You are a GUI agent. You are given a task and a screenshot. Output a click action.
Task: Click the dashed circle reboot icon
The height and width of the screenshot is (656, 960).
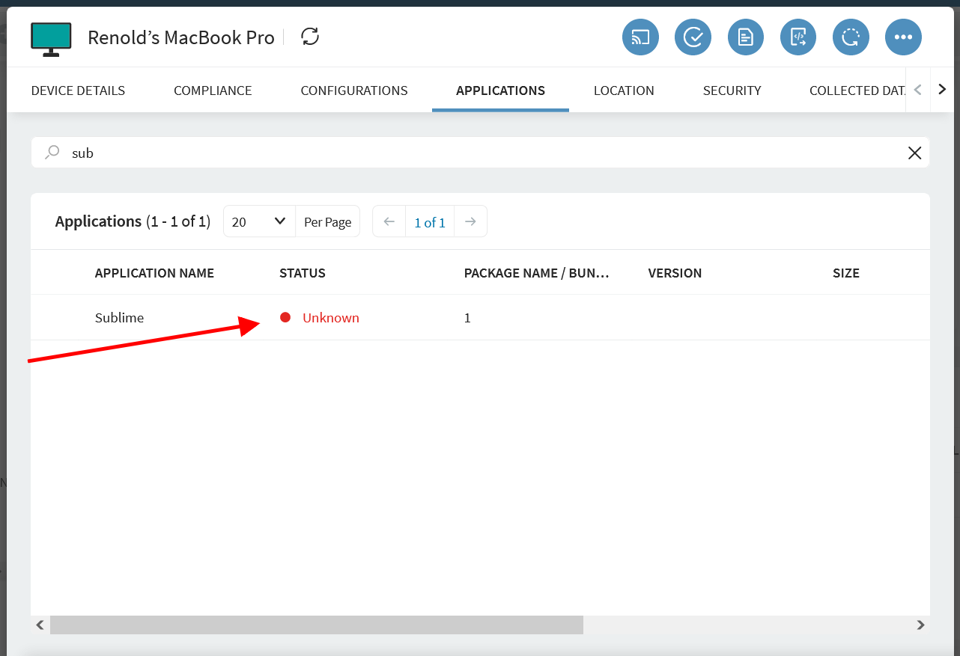tap(851, 37)
